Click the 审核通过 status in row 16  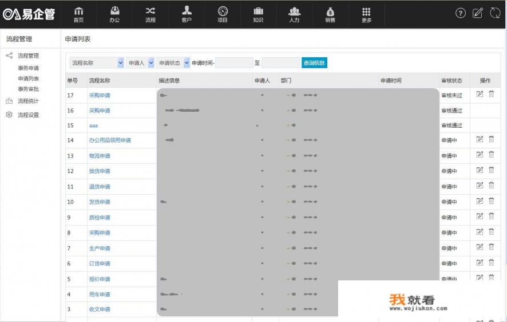451,111
